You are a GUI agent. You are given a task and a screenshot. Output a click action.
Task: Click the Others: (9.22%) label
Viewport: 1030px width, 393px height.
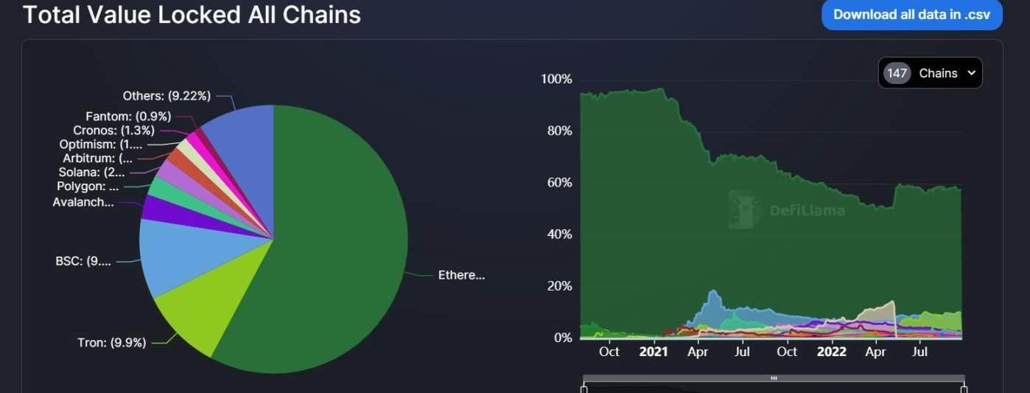(167, 96)
